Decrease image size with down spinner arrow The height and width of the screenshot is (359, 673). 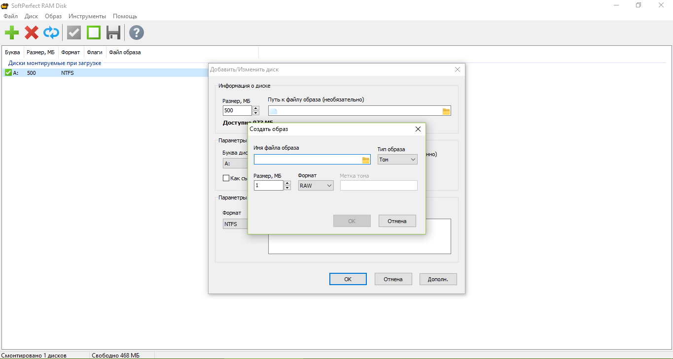[x=287, y=188]
